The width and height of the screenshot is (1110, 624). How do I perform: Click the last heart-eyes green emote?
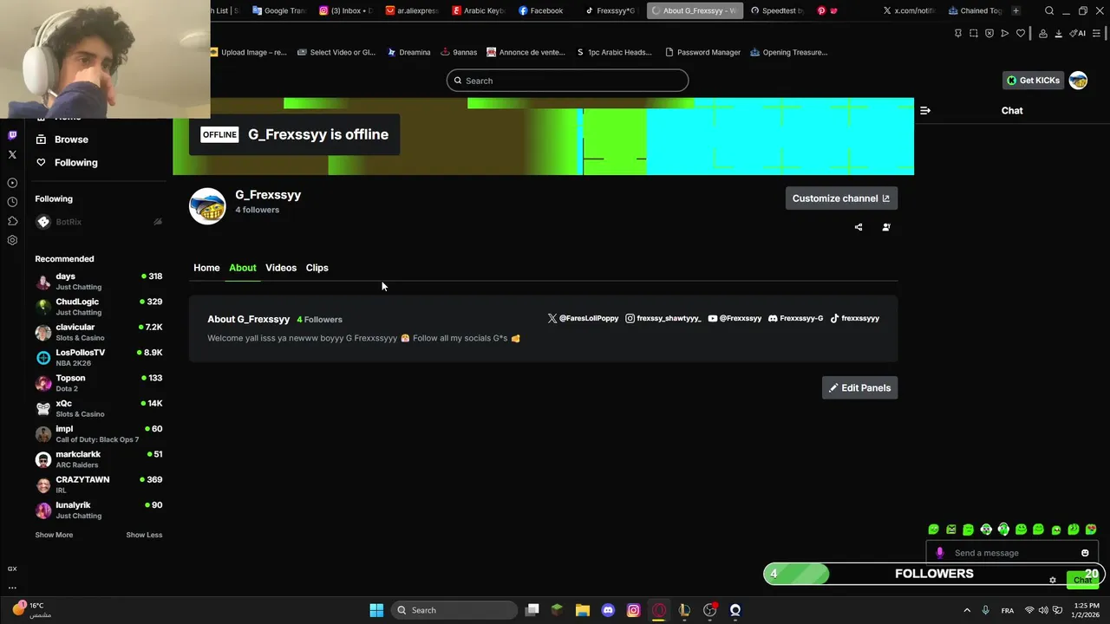coord(1091,530)
